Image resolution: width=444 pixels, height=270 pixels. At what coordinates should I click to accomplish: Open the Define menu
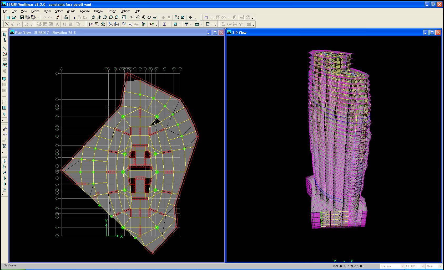click(35, 11)
